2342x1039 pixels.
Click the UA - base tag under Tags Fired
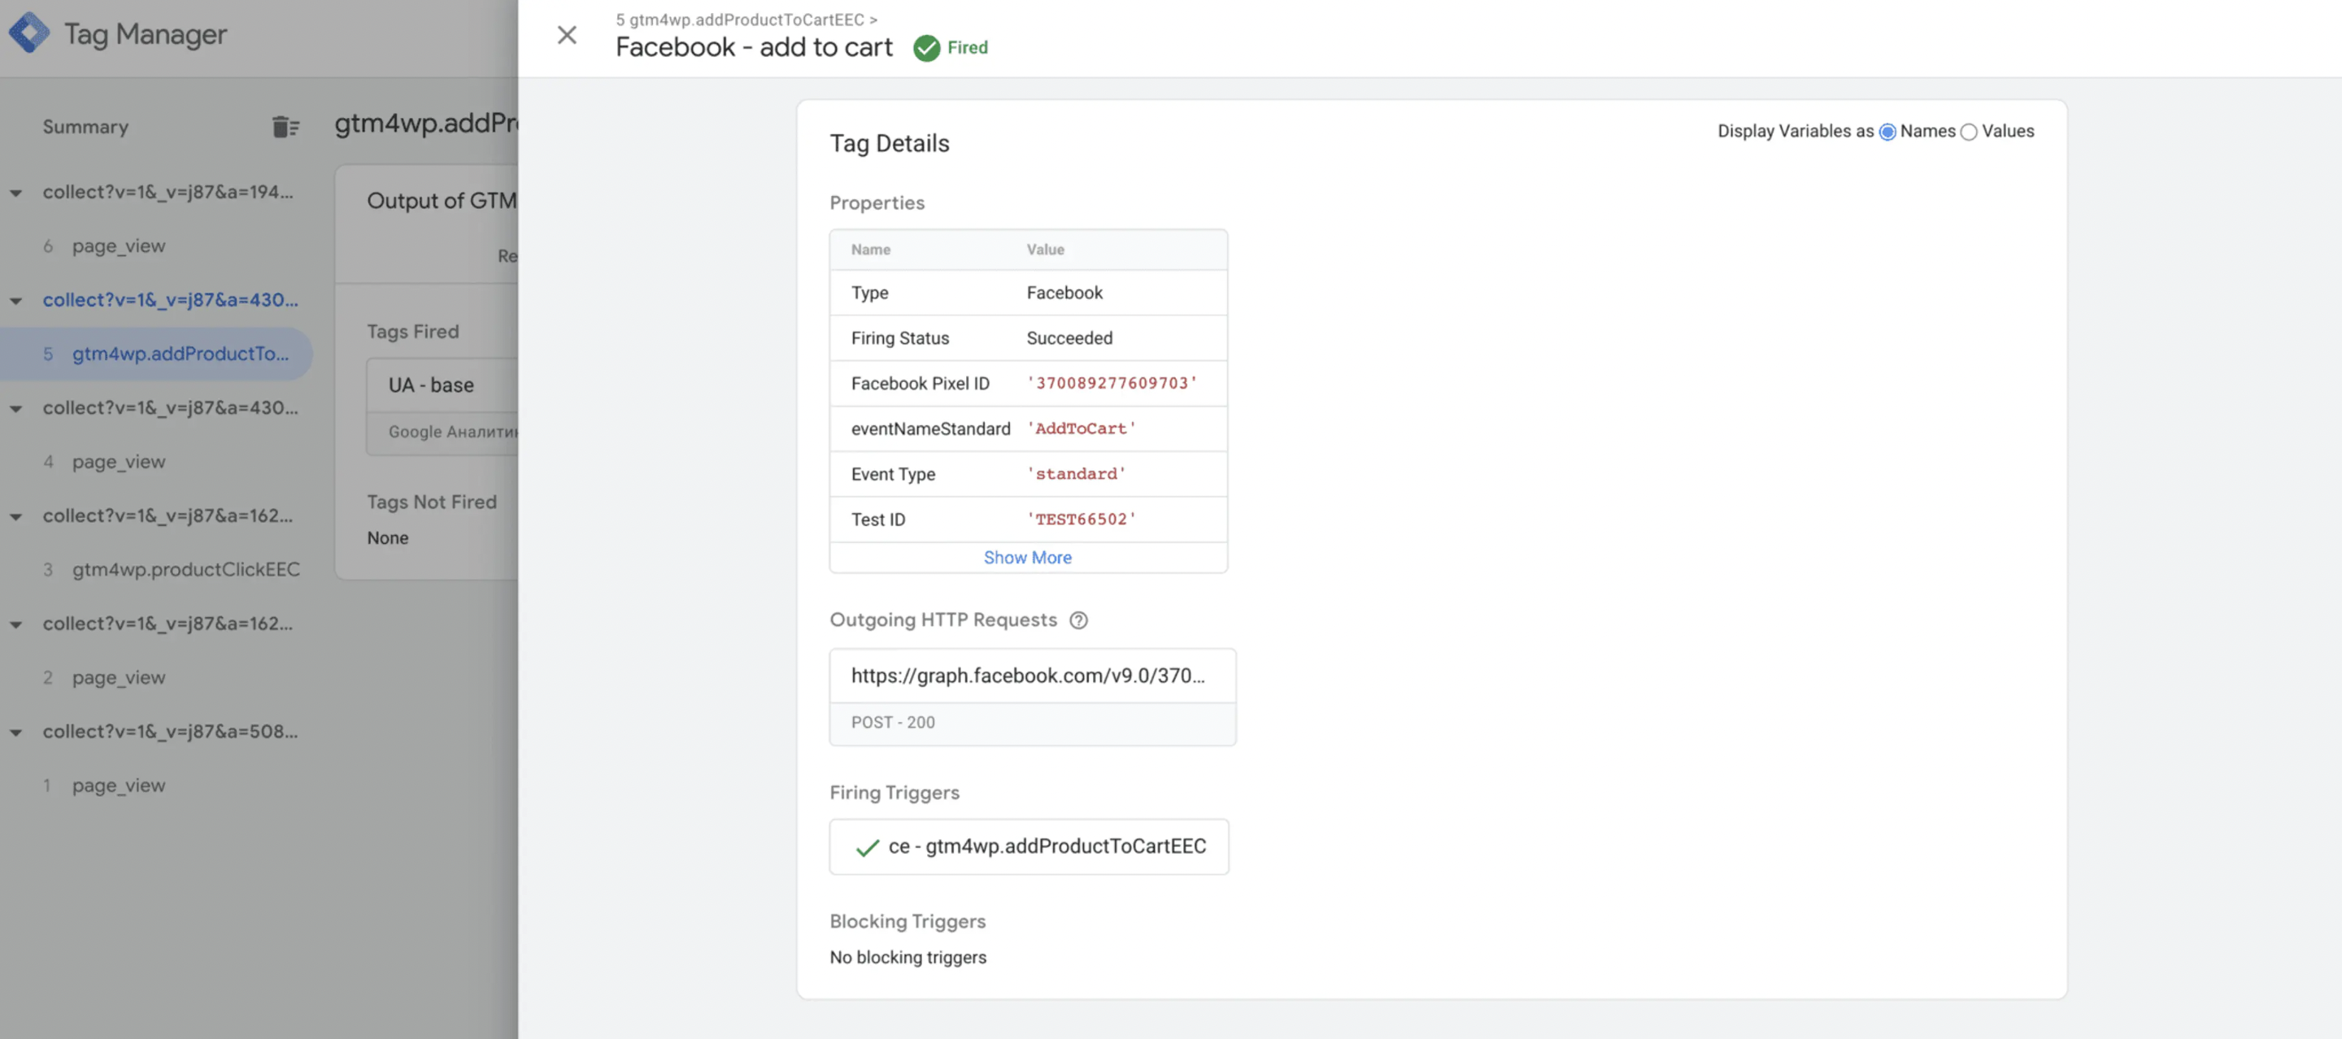(x=430, y=385)
